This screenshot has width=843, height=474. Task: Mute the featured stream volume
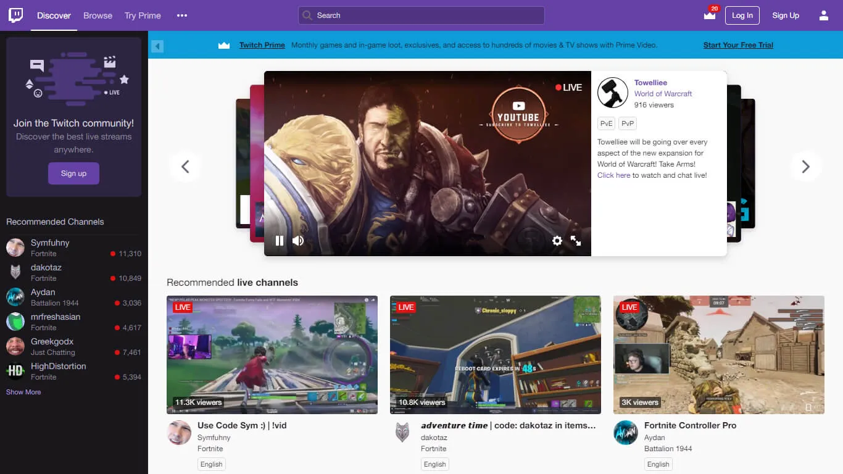click(298, 241)
